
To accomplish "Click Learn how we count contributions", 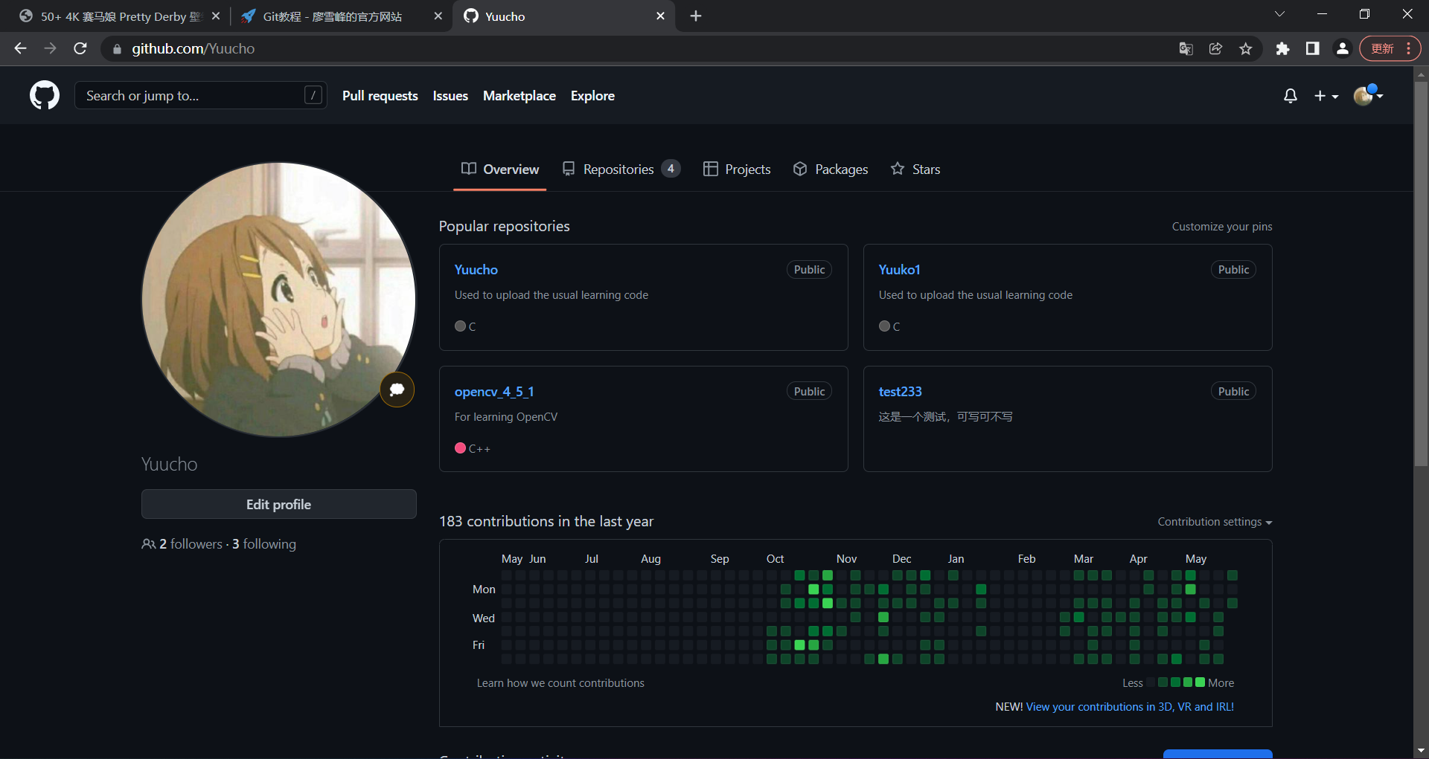I will [x=560, y=683].
